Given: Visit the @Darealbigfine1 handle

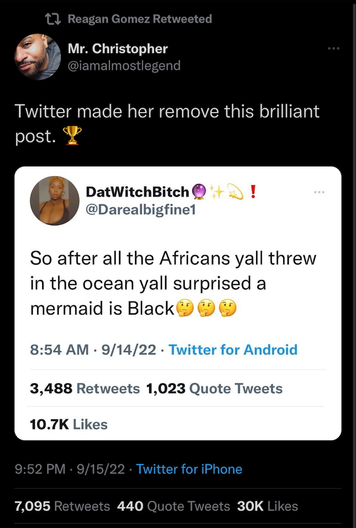Looking at the screenshot, I should (141, 210).
